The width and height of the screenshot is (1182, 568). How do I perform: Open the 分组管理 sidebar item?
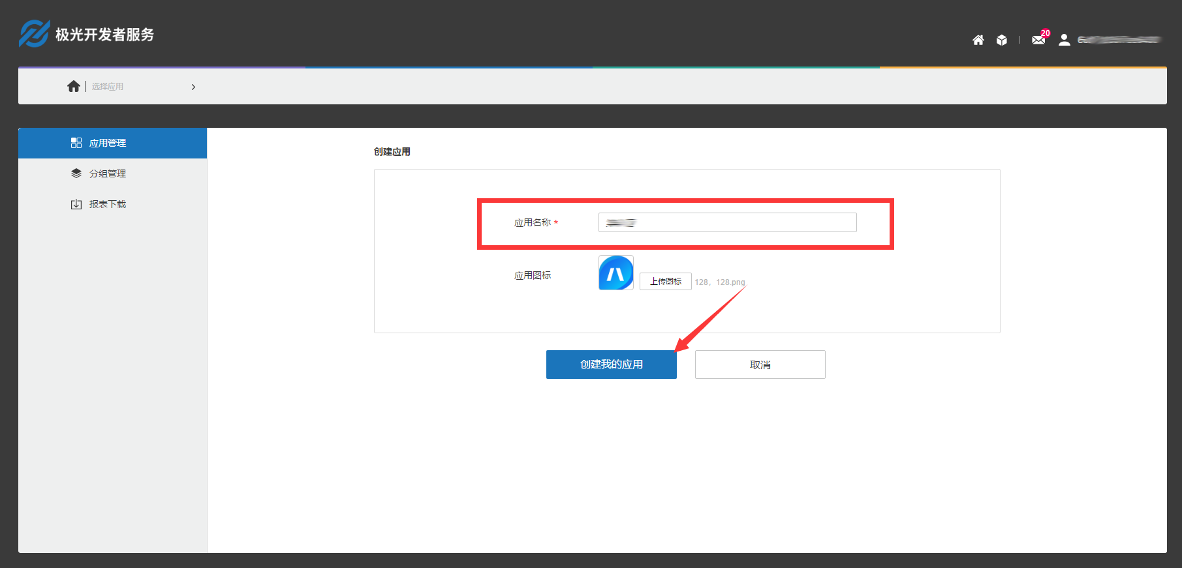point(108,173)
